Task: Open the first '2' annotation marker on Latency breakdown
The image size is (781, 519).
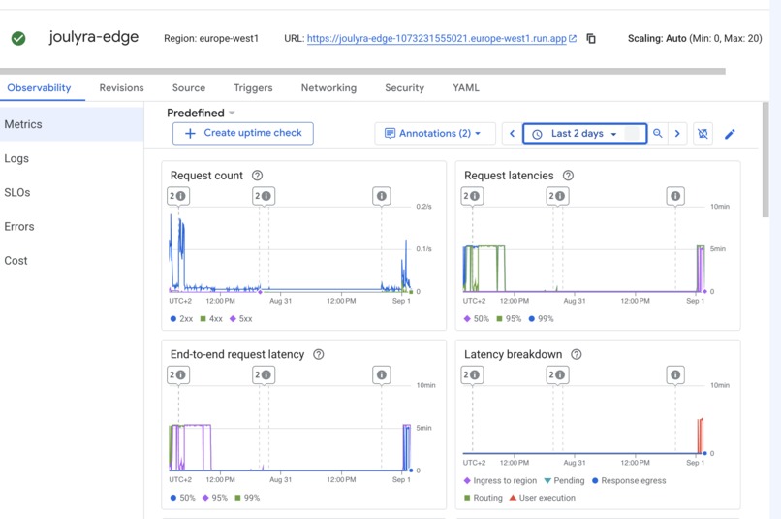Action: (x=472, y=374)
